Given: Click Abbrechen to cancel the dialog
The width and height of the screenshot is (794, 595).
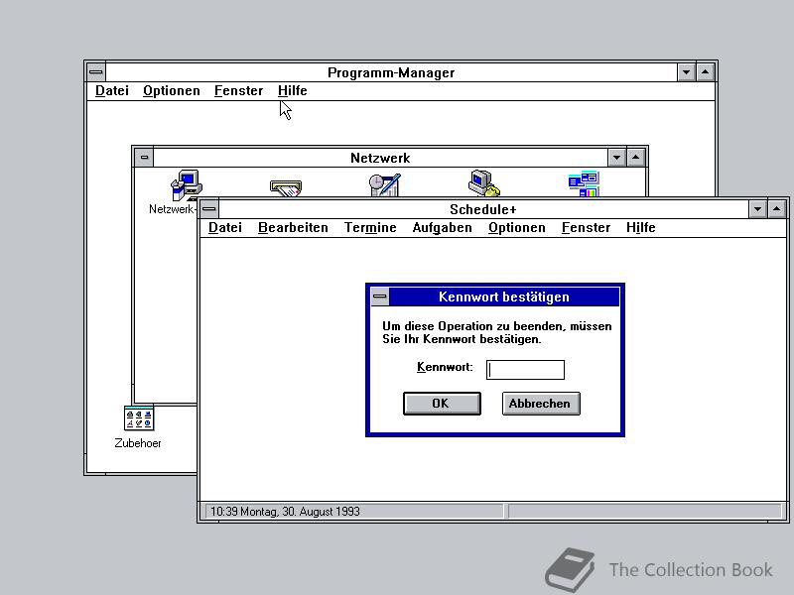Looking at the screenshot, I should (541, 404).
